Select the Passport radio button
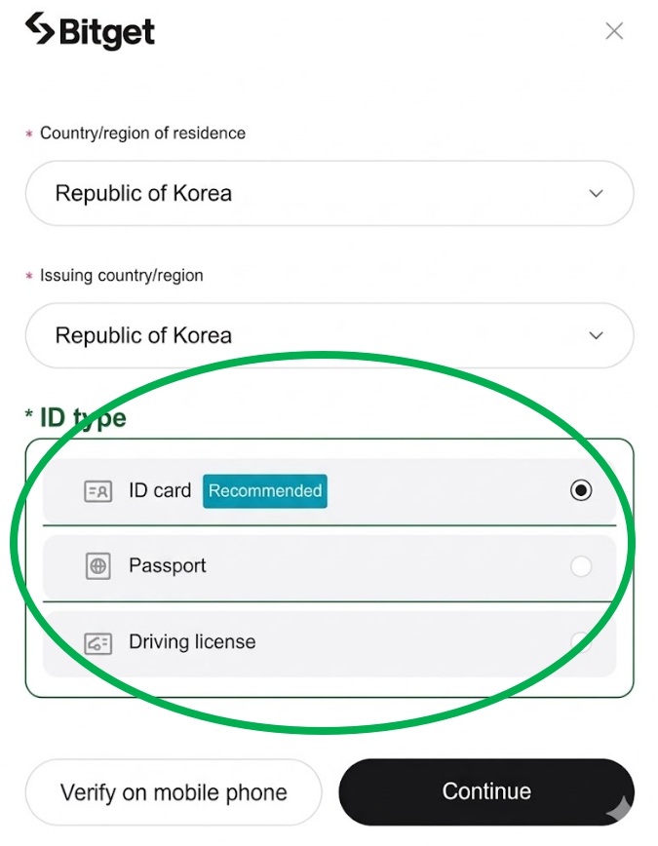The height and width of the screenshot is (846, 658). [581, 566]
